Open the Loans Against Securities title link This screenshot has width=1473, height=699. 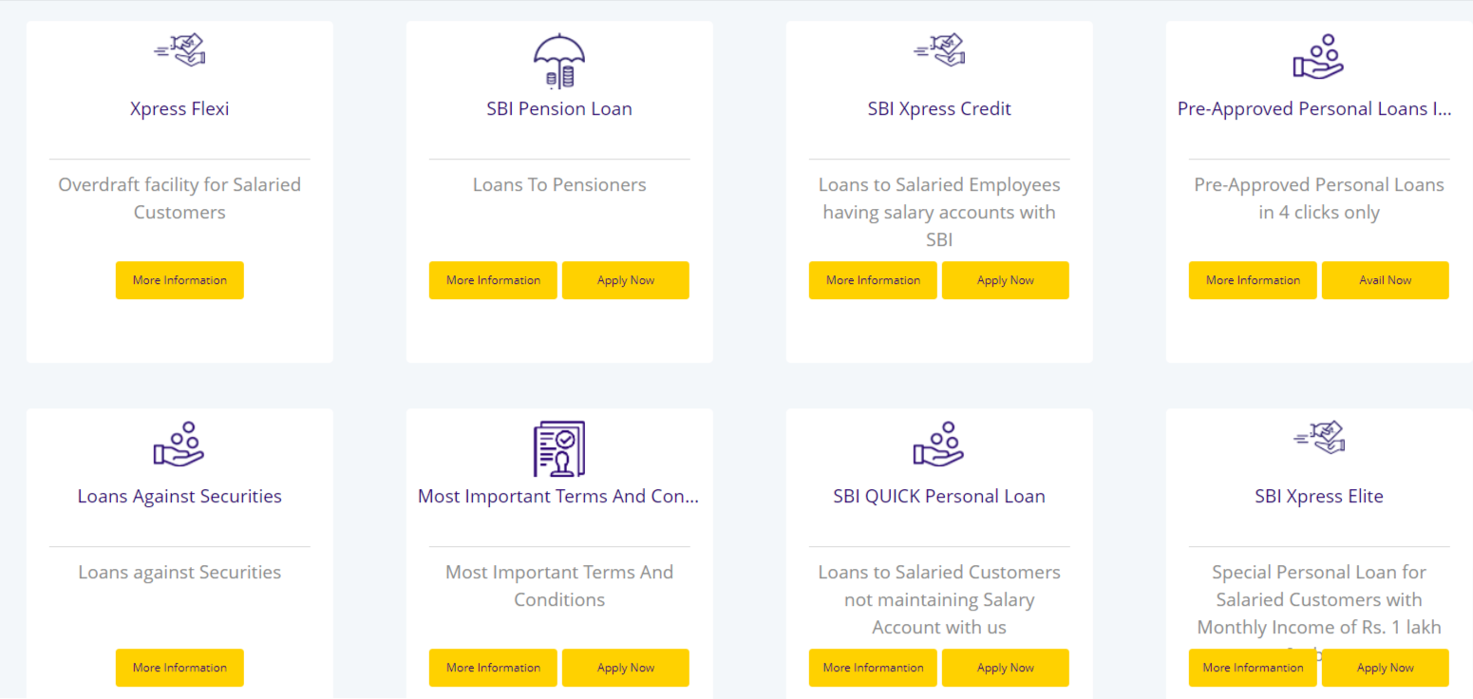pos(179,497)
